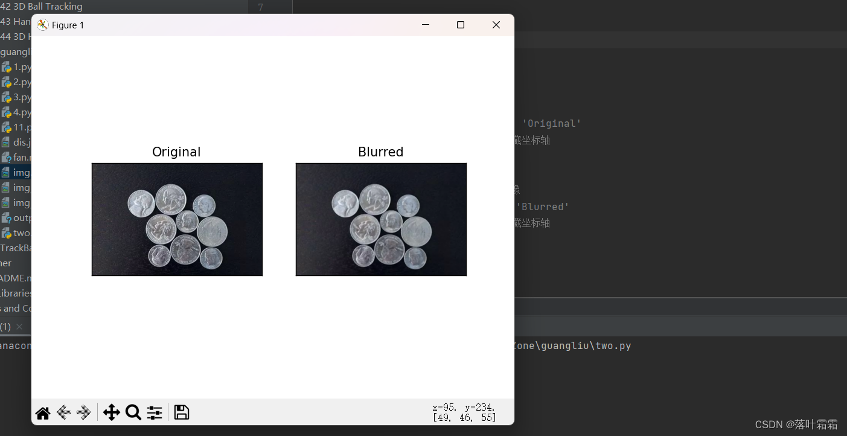Select the 3D Ball Tracking folder
847x436 pixels.
pyautogui.click(x=42, y=7)
